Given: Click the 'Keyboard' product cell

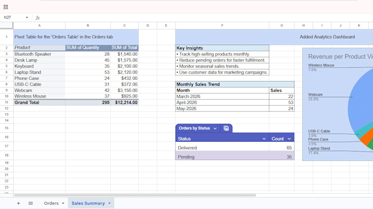Looking at the screenshot, I should tap(39, 66).
